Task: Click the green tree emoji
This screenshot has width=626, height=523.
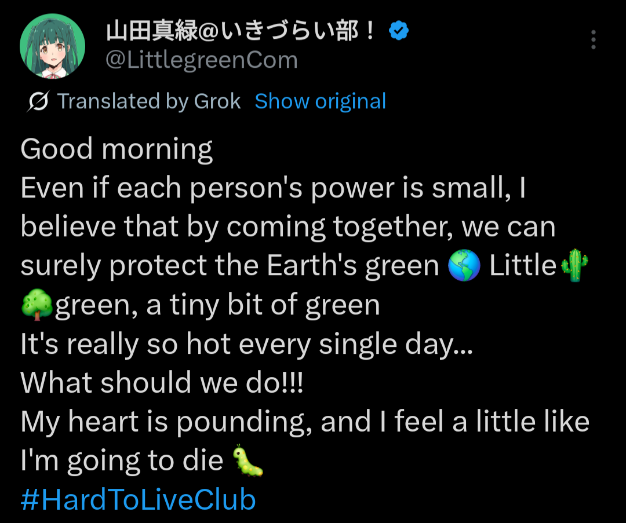Action: pyautogui.click(x=37, y=305)
